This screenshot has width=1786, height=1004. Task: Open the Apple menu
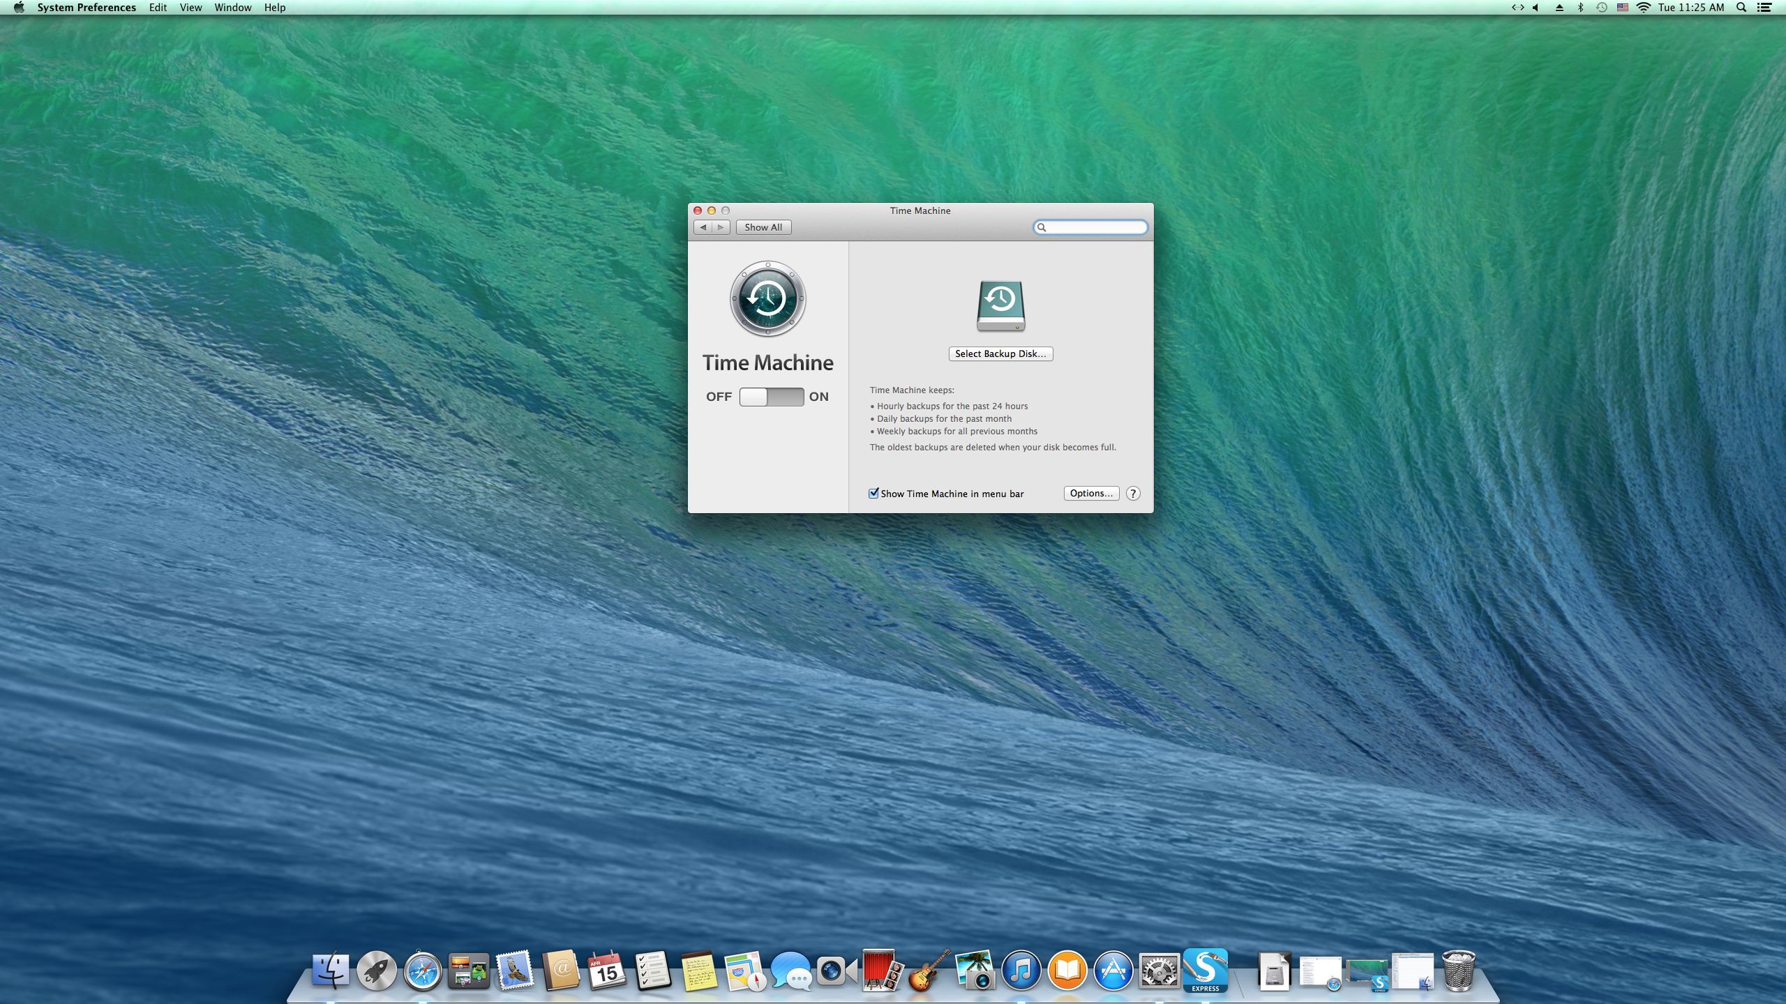pyautogui.click(x=19, y=8)
